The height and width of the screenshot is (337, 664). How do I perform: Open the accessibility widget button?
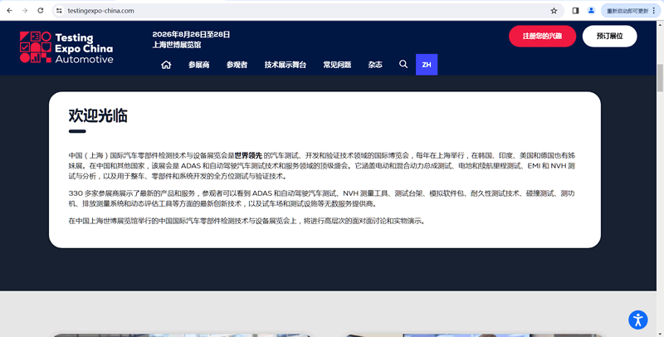point(637,320)
